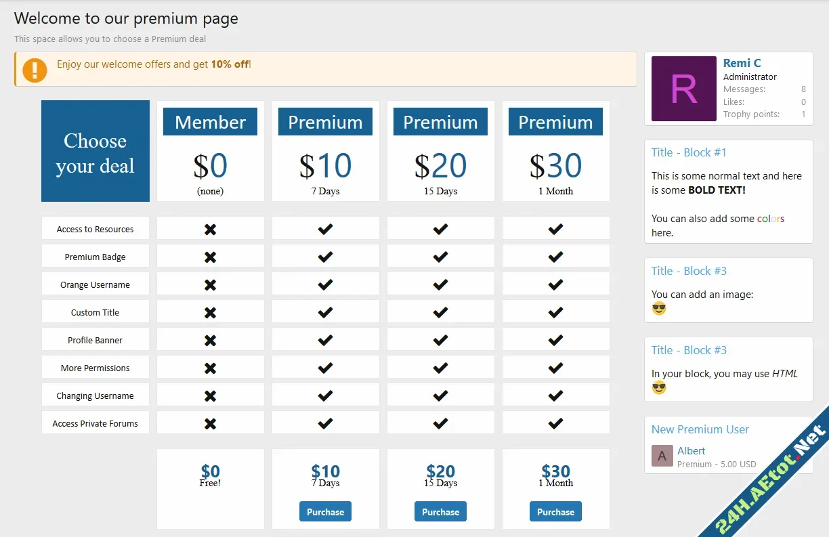Select the Member column header
This screenshot has height=537, width=829.
click(210, 122)
